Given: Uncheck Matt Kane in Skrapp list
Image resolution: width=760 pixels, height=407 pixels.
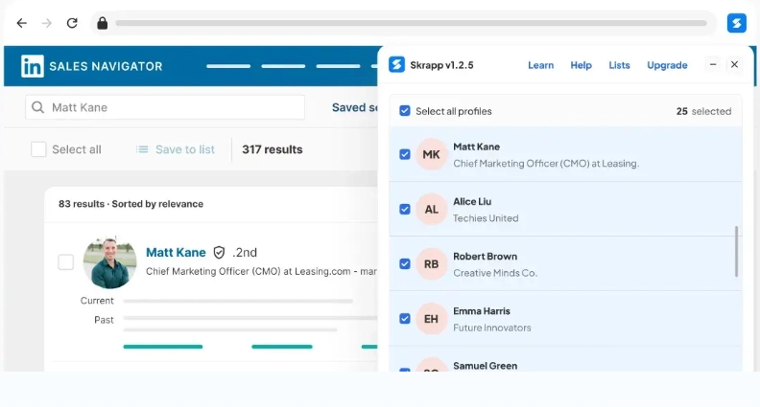Looking at the screenshot, I should click(405, 154).
